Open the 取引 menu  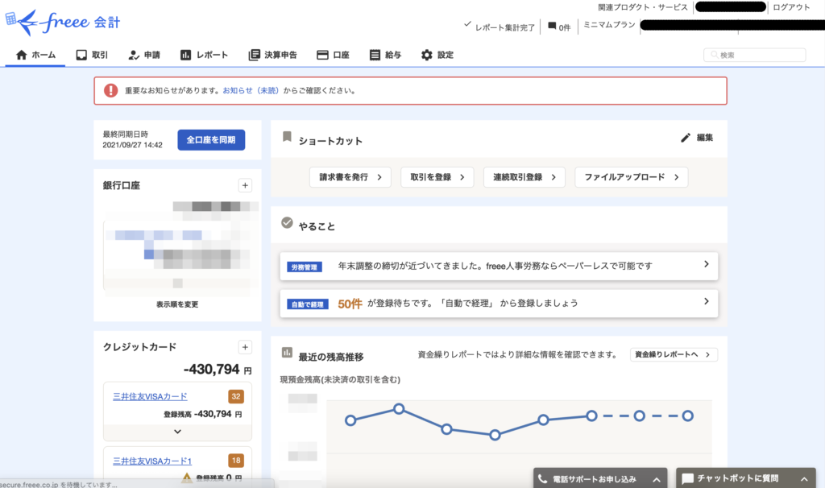[92, 55]
